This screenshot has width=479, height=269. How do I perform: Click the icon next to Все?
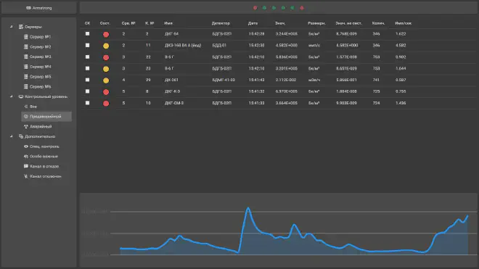click(26, 107)
